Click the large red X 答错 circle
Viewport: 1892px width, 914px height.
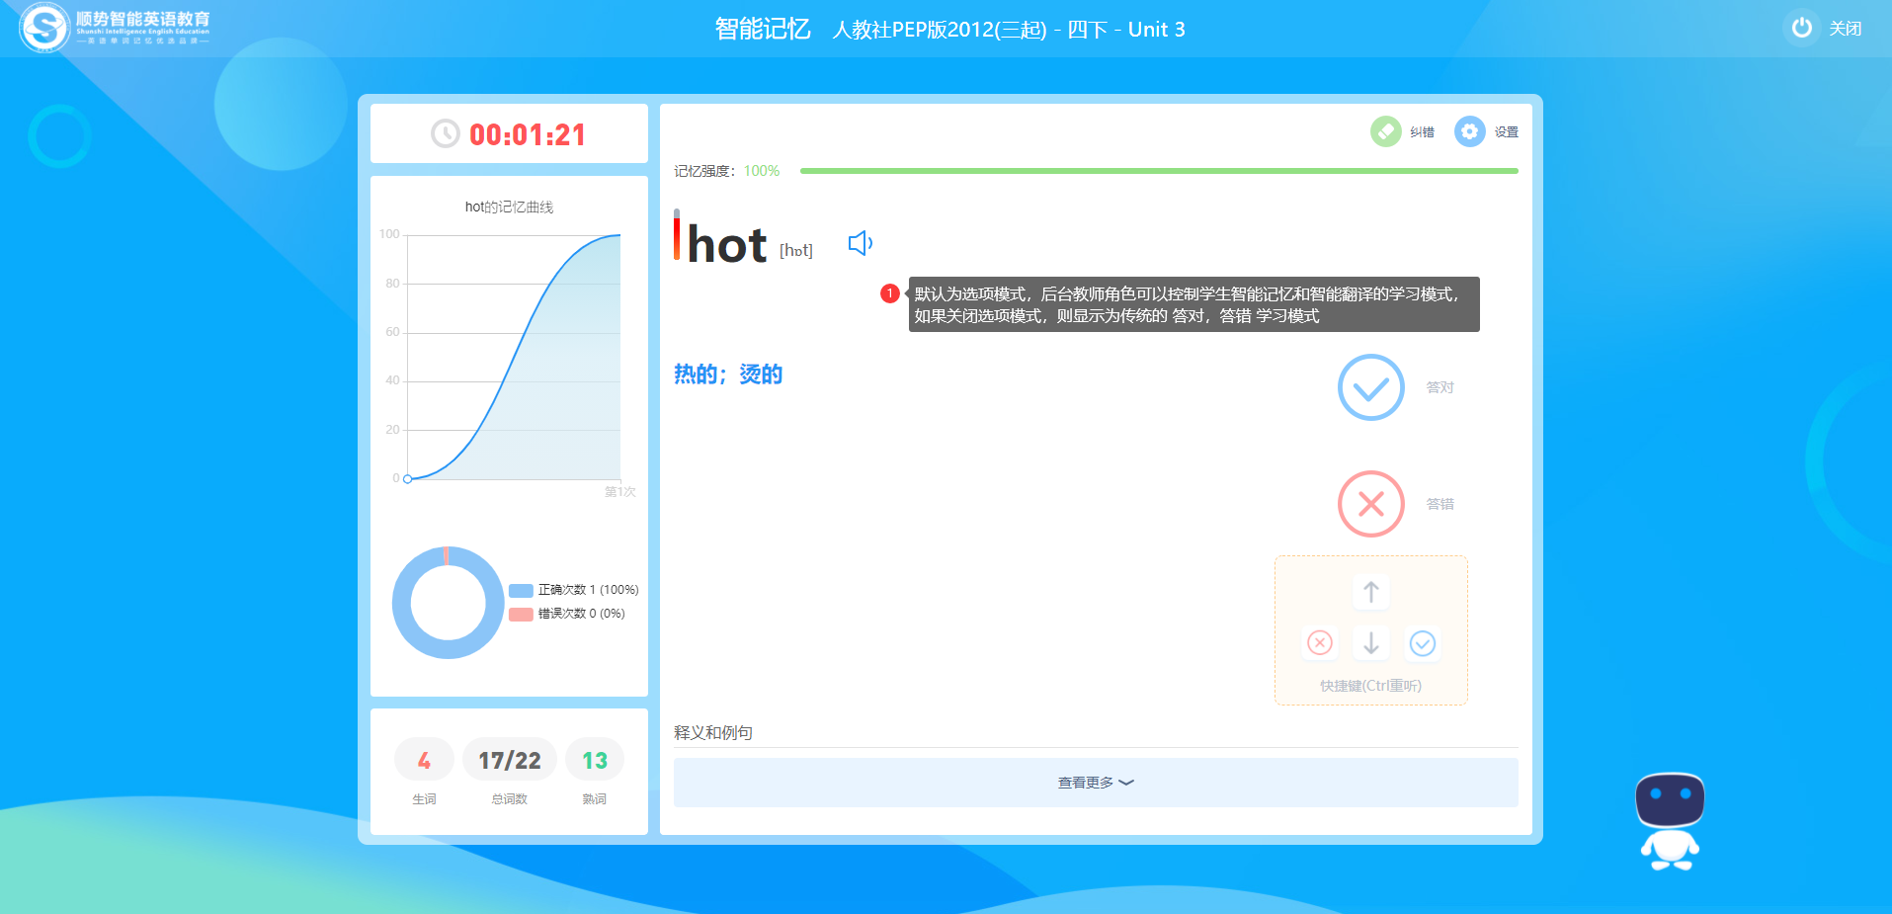[x=1370, y=504]
